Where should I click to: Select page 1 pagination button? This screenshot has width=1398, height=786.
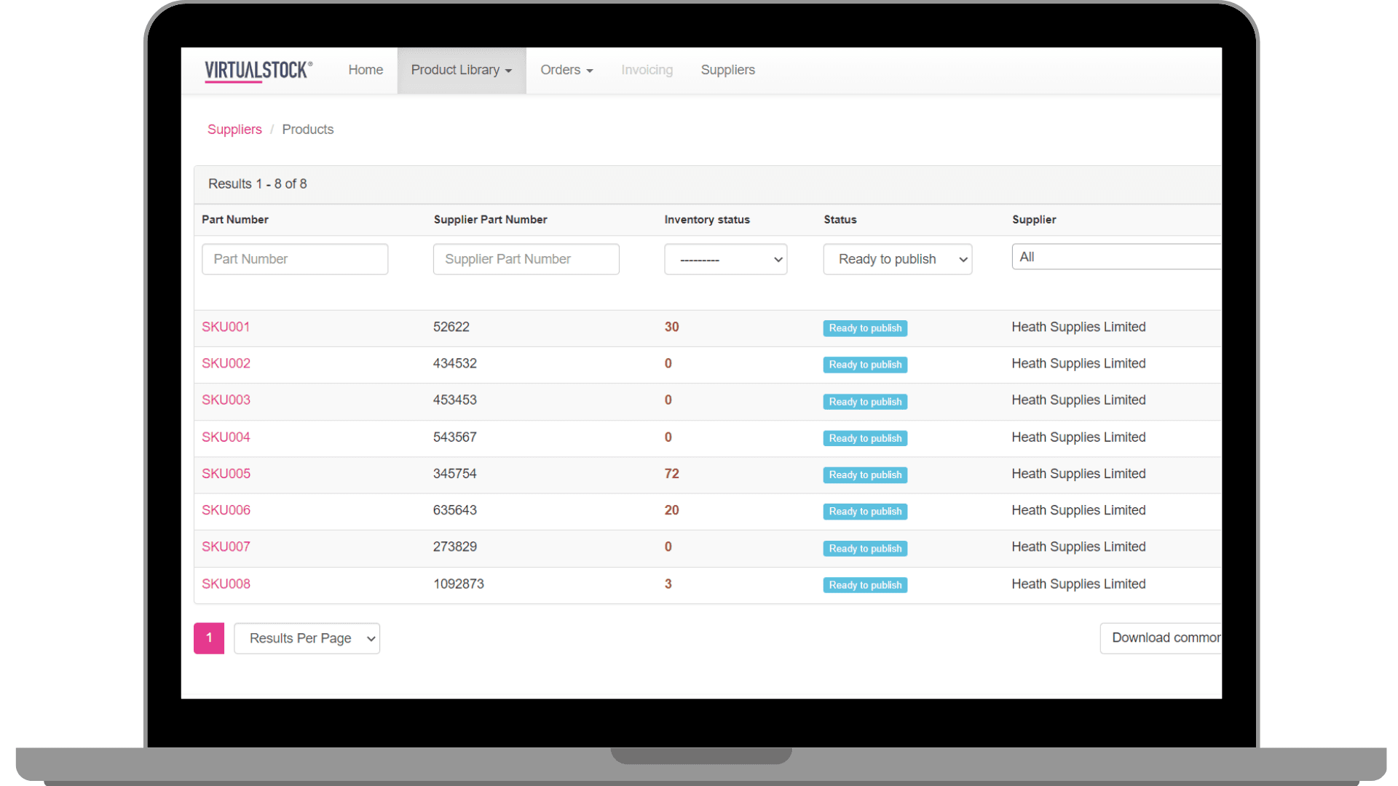(x=209, y=638)
